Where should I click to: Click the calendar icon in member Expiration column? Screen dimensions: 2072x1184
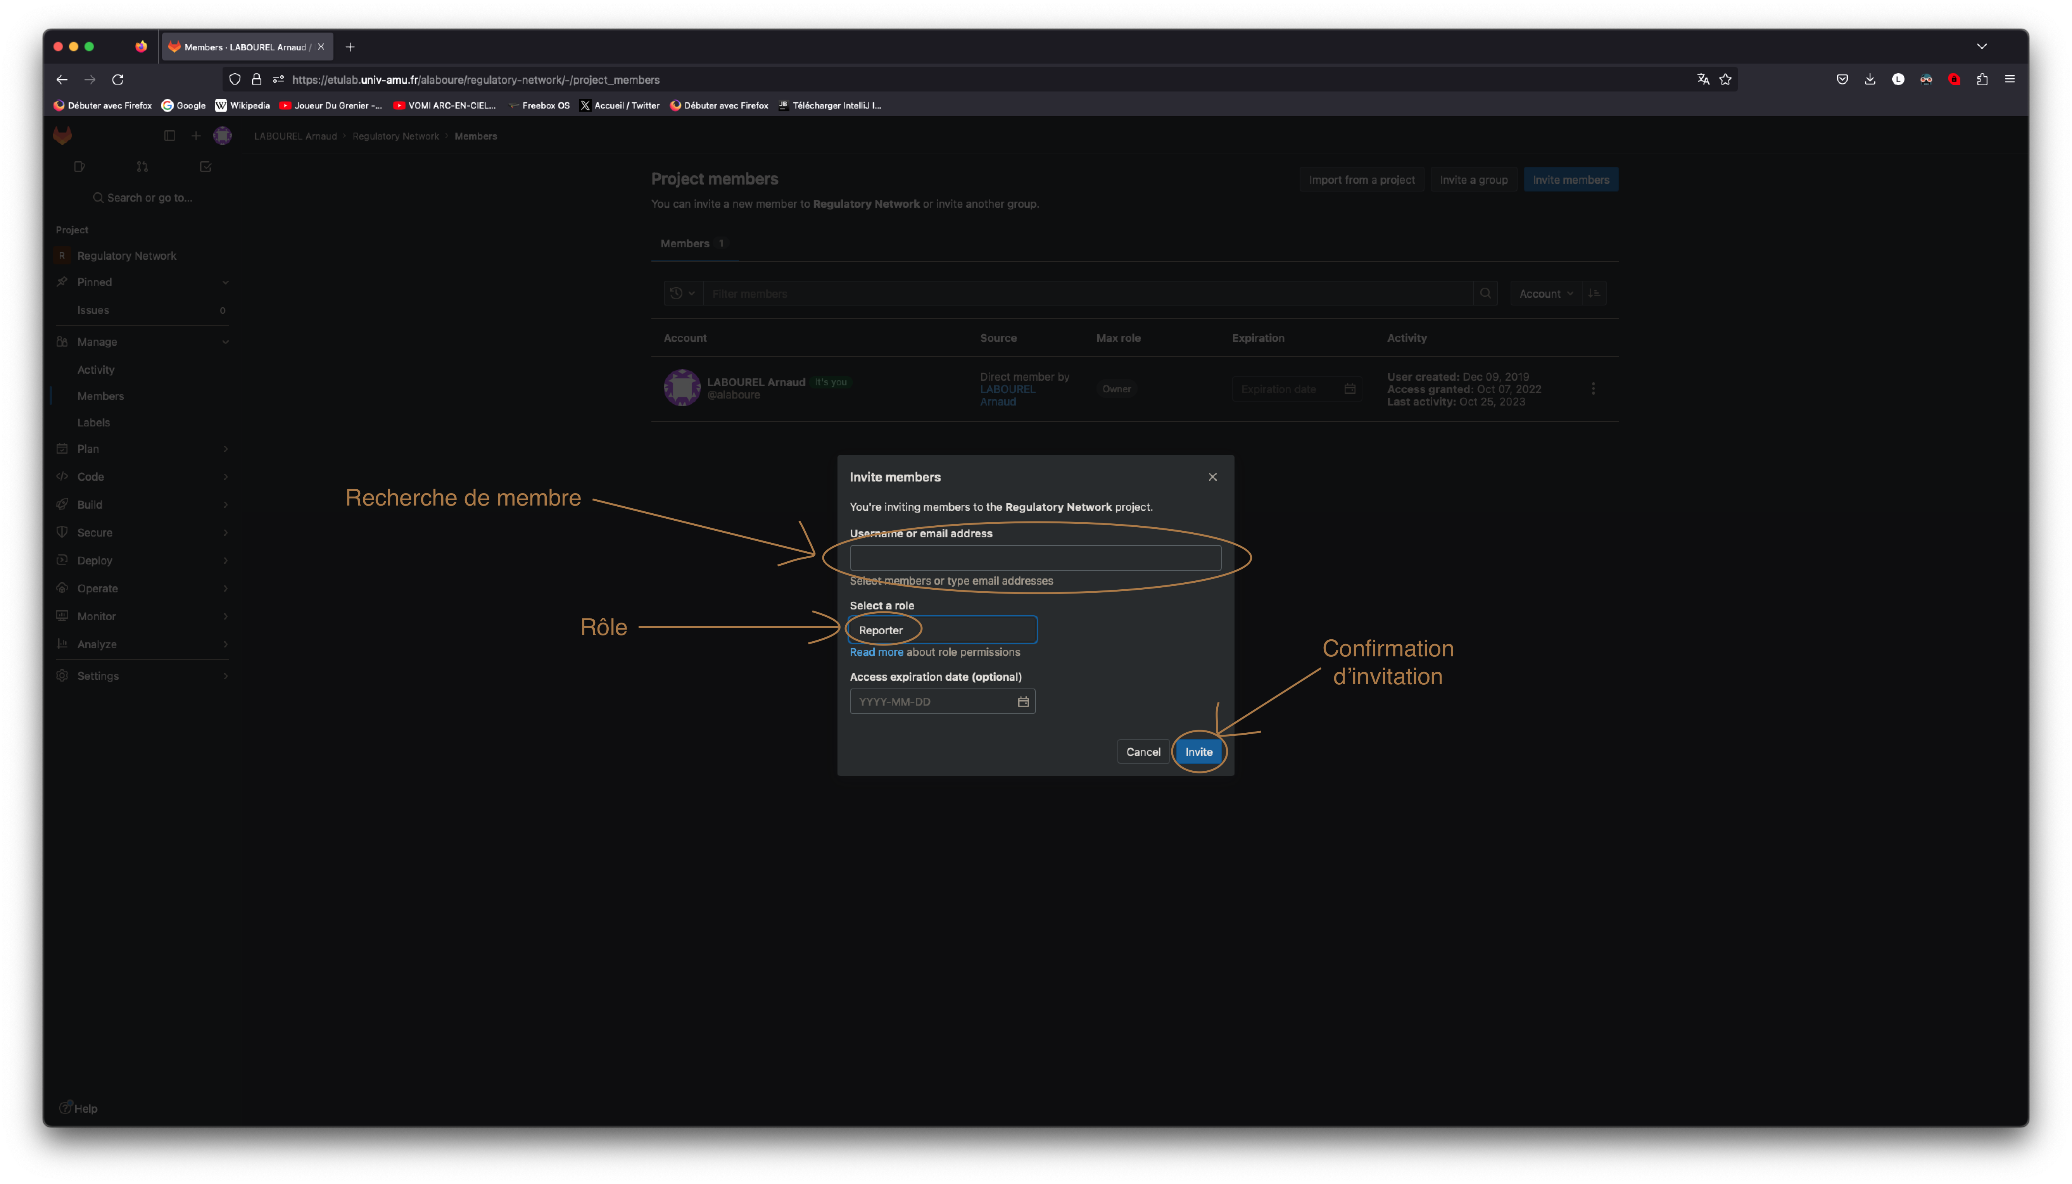1350,389
